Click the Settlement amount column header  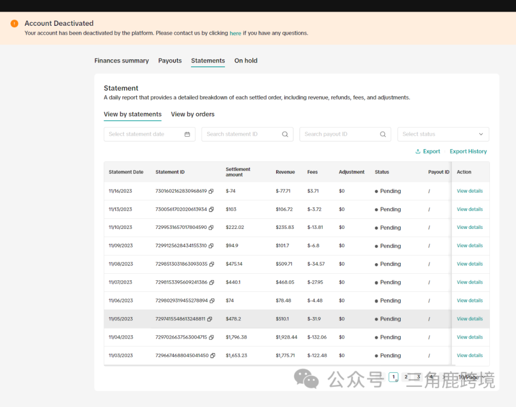pos(238,172)
